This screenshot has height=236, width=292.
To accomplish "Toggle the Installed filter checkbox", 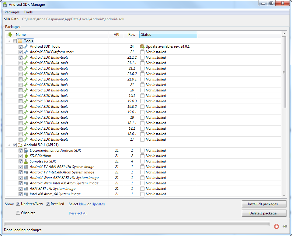I will pyautogui.click(x=48, y=204).
